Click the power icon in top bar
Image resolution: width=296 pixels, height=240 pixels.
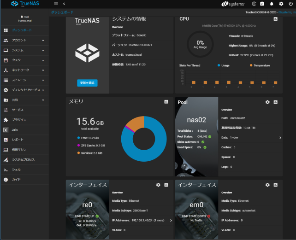pos(291,4)
